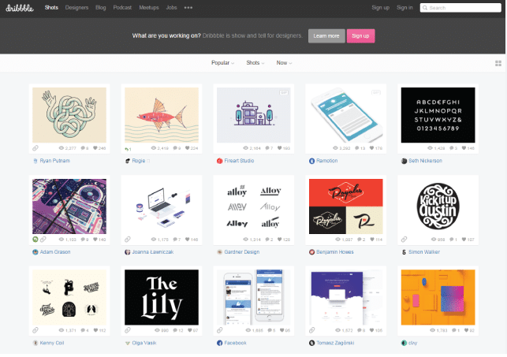Click the Dribbble logo
Screen dimensions: 507x357
click(x=21, y=7)
